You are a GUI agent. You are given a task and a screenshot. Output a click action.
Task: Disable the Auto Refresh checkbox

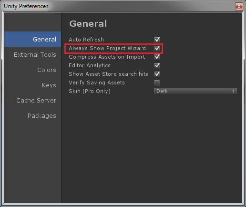(157, 40)
